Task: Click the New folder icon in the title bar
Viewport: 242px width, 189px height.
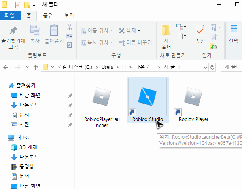Action: (x=27, y=5)
